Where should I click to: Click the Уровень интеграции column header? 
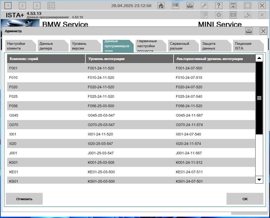[129, 59]
